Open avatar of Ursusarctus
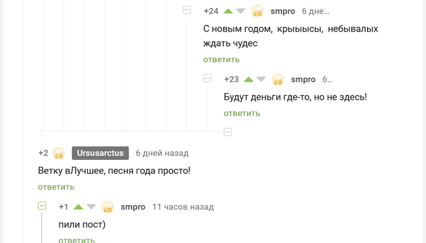The width and height of the screenshot is (426, 243). point(58,153)
